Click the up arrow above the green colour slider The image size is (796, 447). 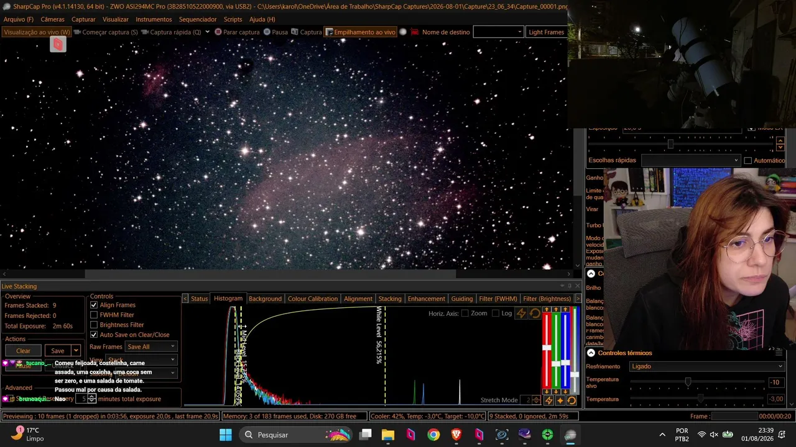pyautogui.click(x=556, y=310)
